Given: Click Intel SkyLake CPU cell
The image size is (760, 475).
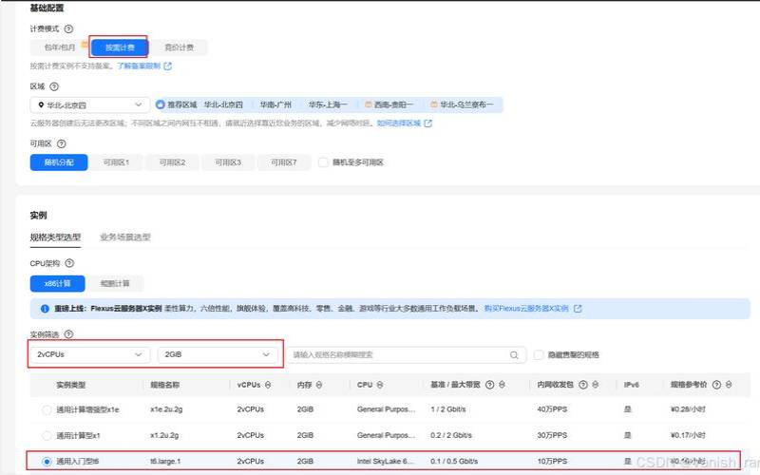Looking at the screenshot, I should [386, 461].
